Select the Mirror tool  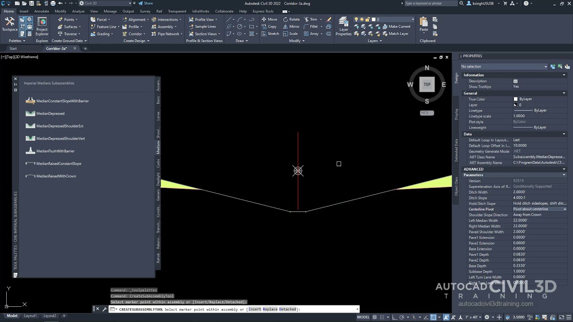[x=291, y=26]
